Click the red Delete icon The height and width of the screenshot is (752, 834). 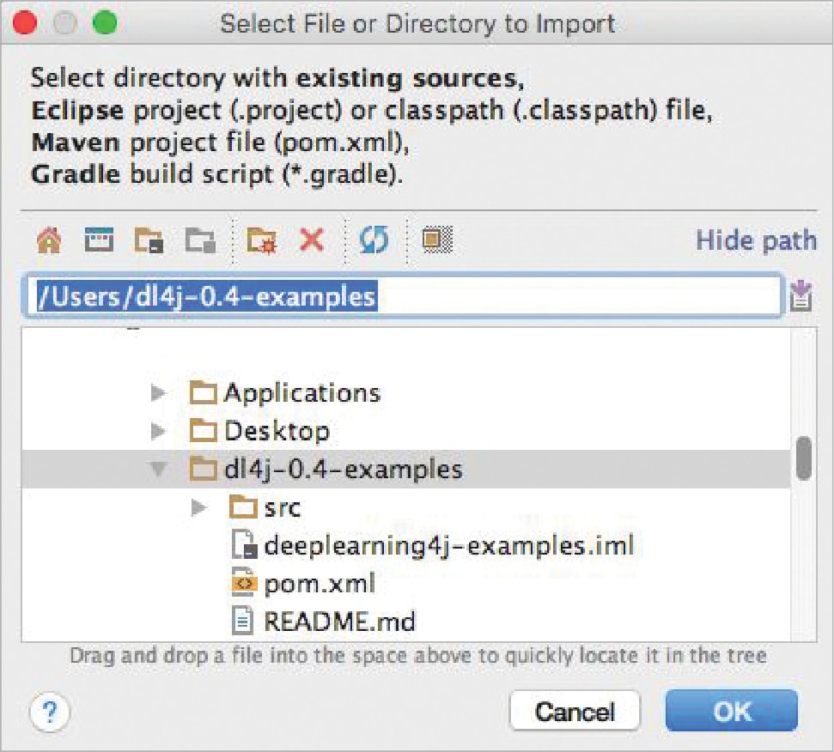312,241
